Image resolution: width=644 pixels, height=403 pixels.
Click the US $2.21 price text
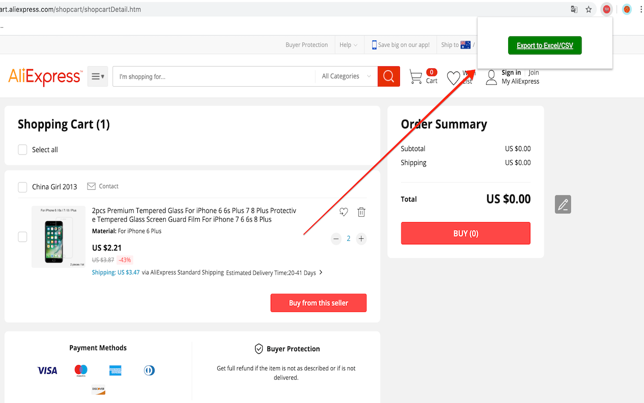[107, 248]
